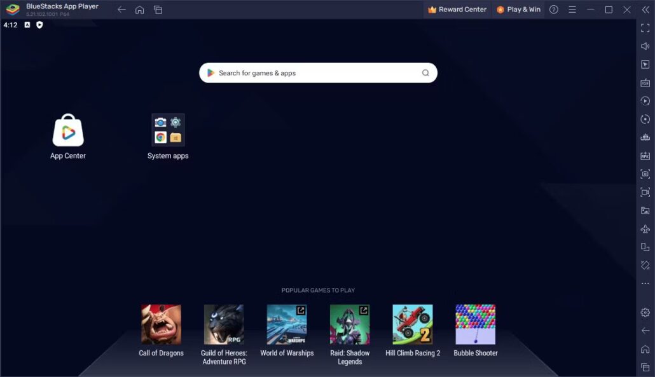Open the hamburger menu next to Play & Win
Screen dimensions: 655x377
(571, 9)
